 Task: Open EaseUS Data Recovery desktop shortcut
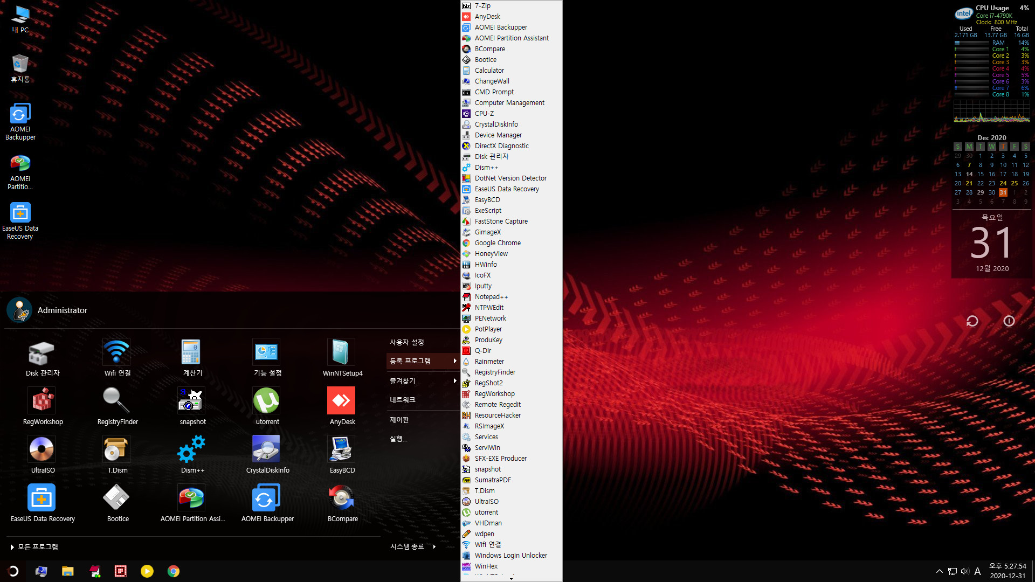coord(20,221)
